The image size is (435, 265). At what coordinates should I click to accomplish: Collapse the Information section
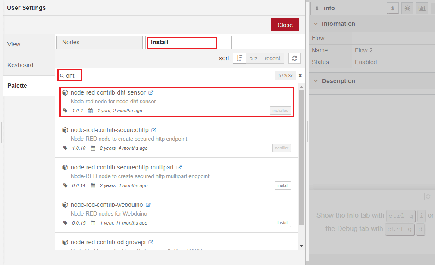click(x=316, y=24)
